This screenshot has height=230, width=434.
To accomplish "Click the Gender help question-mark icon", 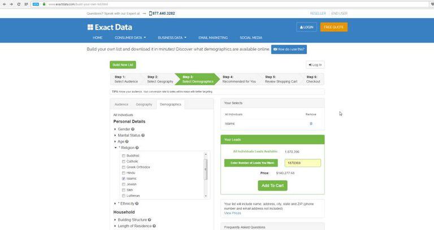I will click(133, 129).
